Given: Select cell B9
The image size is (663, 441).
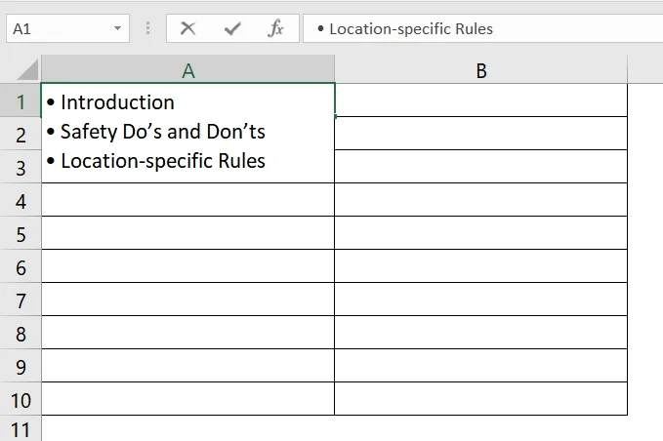Looking at the screenshot, I should [x=481, y=366].
